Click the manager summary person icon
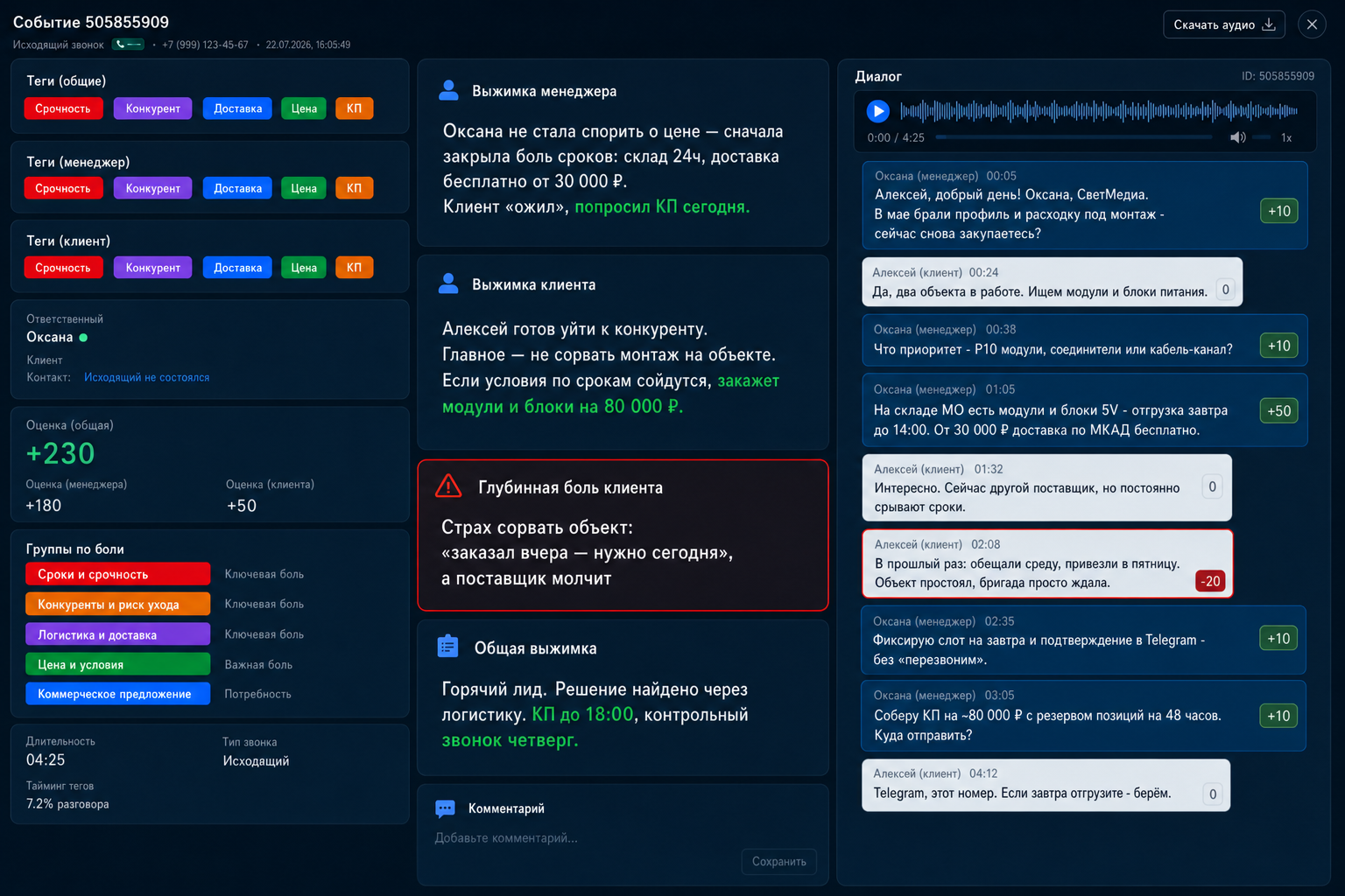Viewport: 1345px width, 896px height. pos(448,90)
